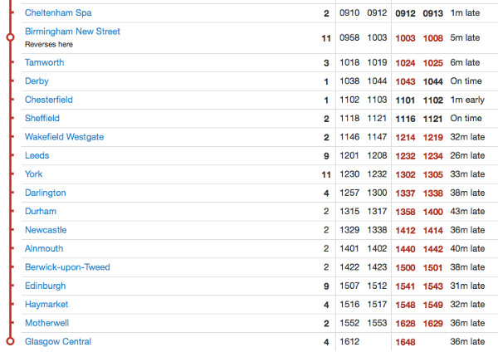498x357 pixels.
Task: Select the Tamworth station link
Action: pyautogui.click(x=44, y=62)
